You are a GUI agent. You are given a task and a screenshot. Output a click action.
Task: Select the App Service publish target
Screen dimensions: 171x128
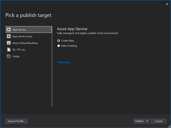tap(29, 30)
